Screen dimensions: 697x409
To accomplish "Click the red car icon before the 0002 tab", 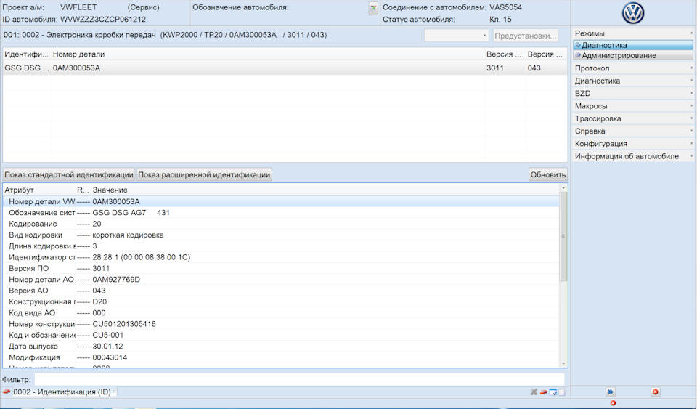I will [7, 392].
